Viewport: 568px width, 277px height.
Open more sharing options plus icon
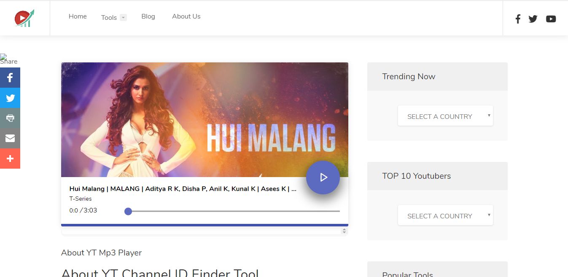(10, 159)
